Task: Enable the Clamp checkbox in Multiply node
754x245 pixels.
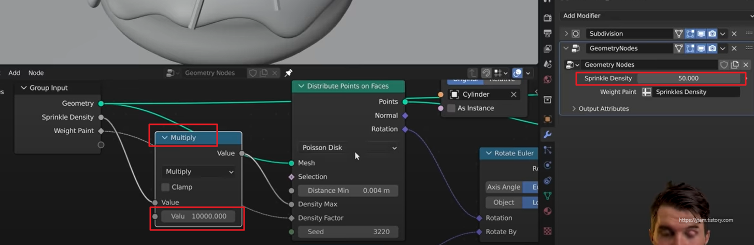Action: coord(165,187)
